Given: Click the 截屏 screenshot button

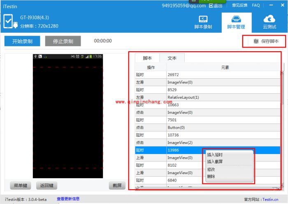Looking at the screenshot, I should [x=117, y=186].
